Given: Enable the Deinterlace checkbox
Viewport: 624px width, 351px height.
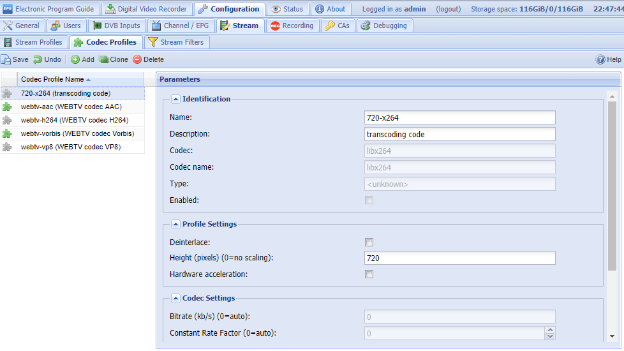Looking at the screenshot, I should pos(369,242).
